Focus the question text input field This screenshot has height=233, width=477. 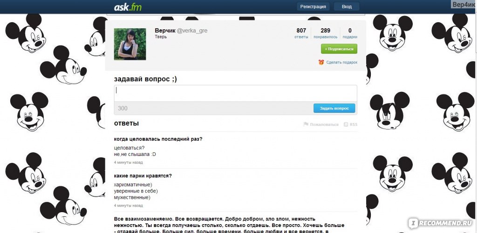click(235, 93)
